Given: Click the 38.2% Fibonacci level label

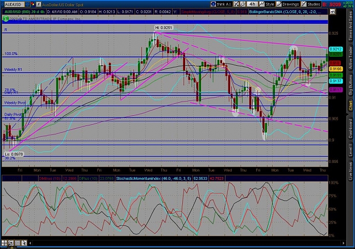Looking at the screenshot, I should [10, 158].
